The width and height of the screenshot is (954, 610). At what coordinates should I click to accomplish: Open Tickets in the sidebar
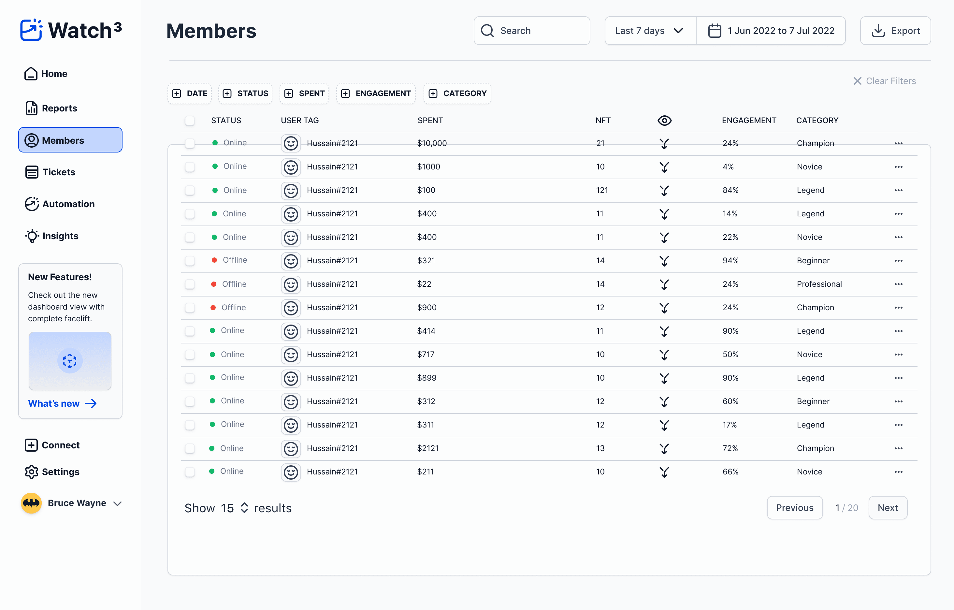pyautogui.click(x=50, y=172)
